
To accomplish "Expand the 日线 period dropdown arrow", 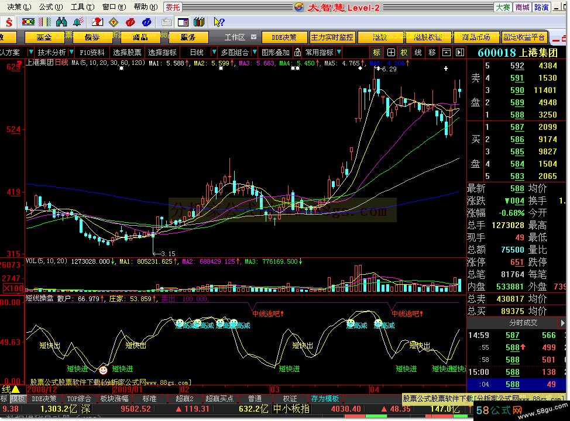I will tap(214, 52).
